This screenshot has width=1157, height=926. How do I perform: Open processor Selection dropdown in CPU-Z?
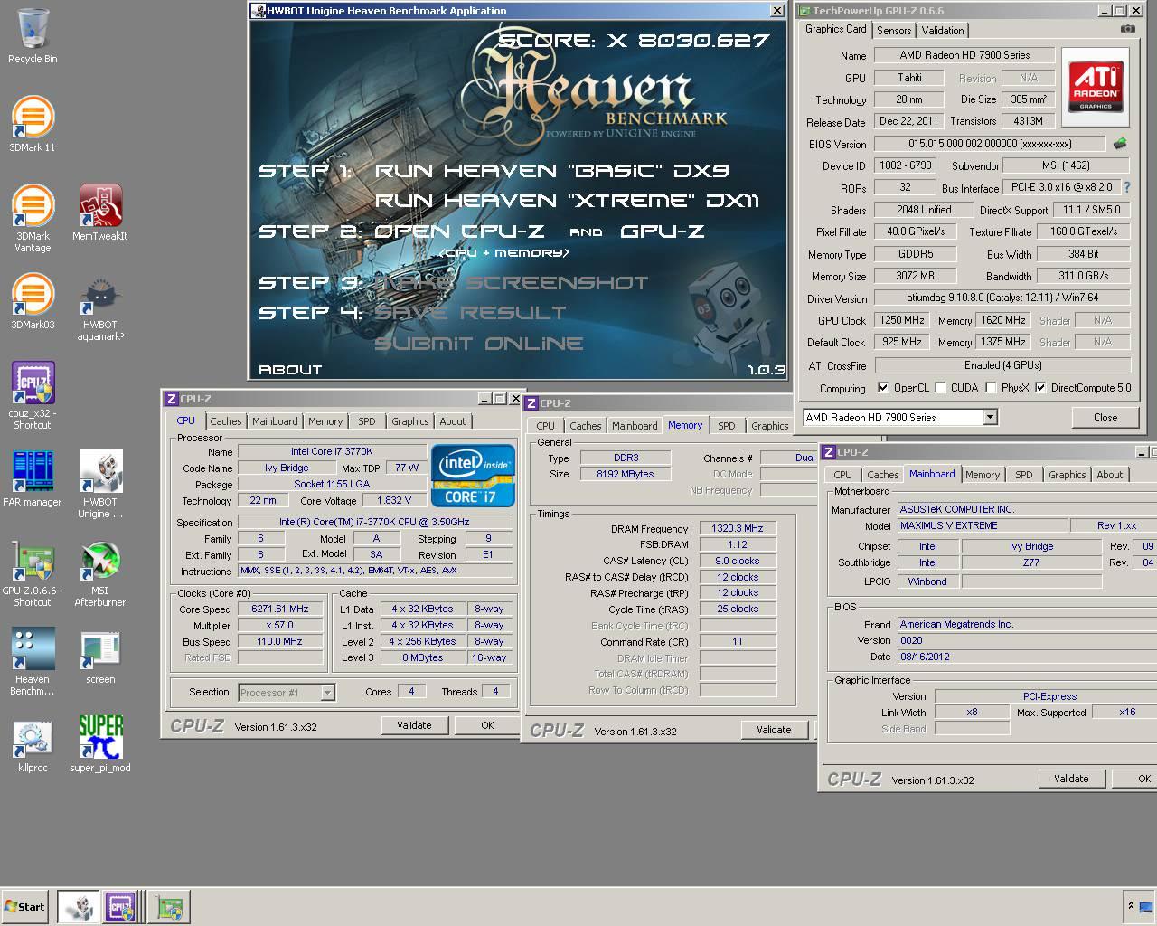(x=327, y=693)
